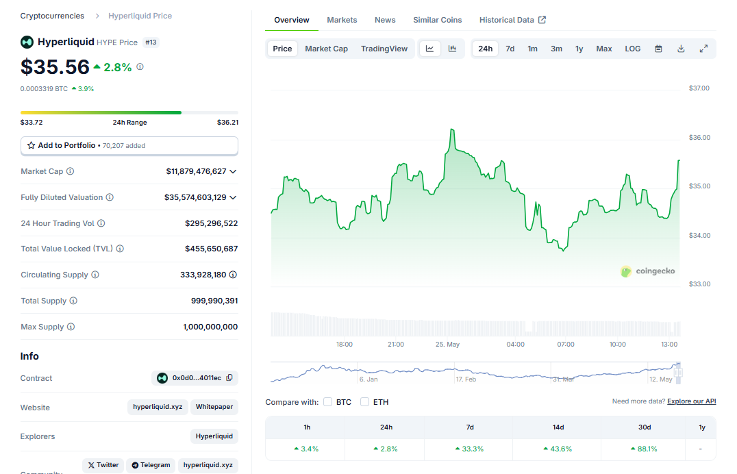This screenshot has width=737, height=474.
Task: Open Twitter community link
Action: click(x=103, y=465)
